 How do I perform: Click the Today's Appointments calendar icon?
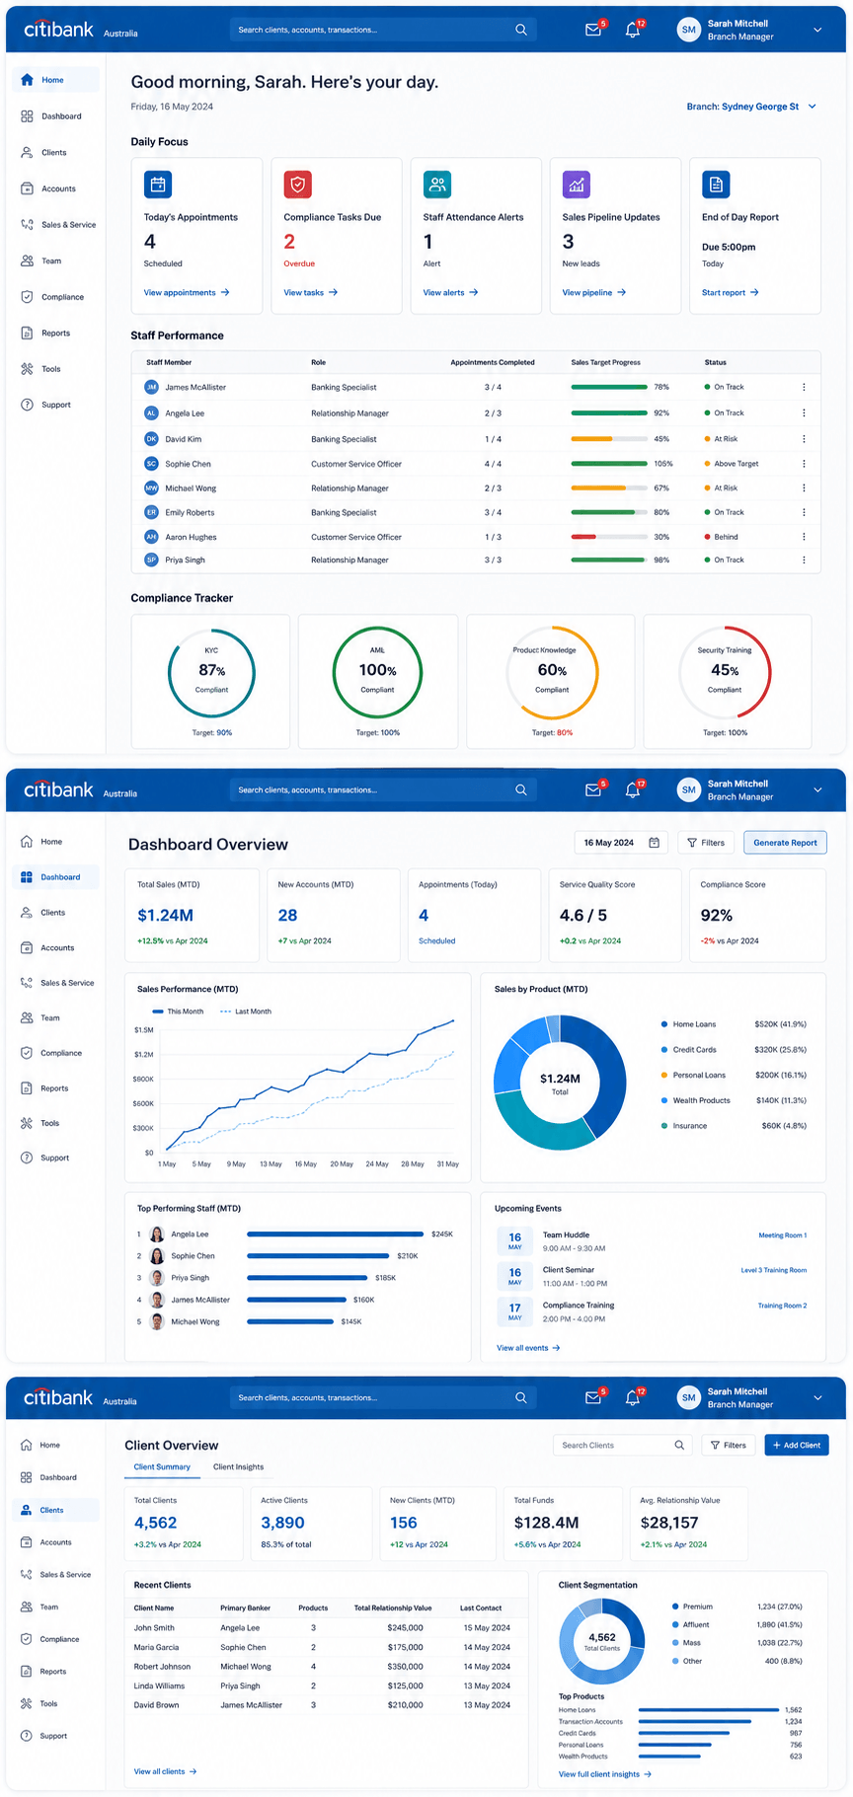(158, 185)
